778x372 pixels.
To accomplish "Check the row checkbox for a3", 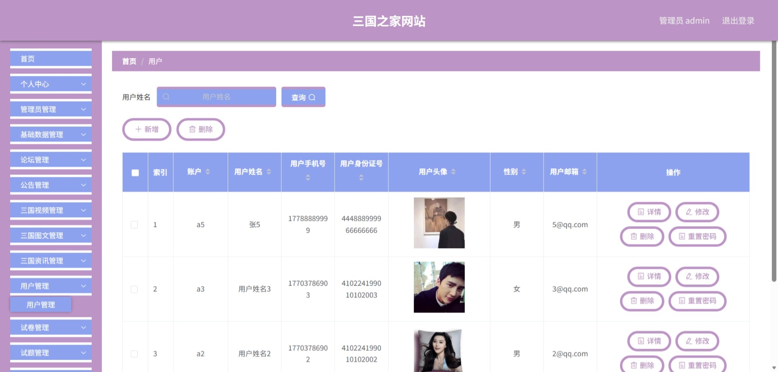I will click(134, 290).
